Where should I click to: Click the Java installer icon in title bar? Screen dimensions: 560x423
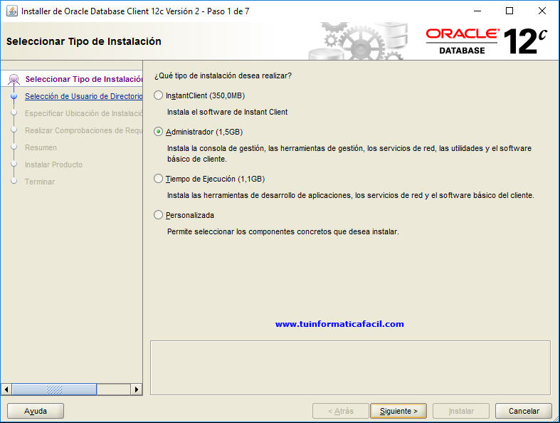[11, 11]
